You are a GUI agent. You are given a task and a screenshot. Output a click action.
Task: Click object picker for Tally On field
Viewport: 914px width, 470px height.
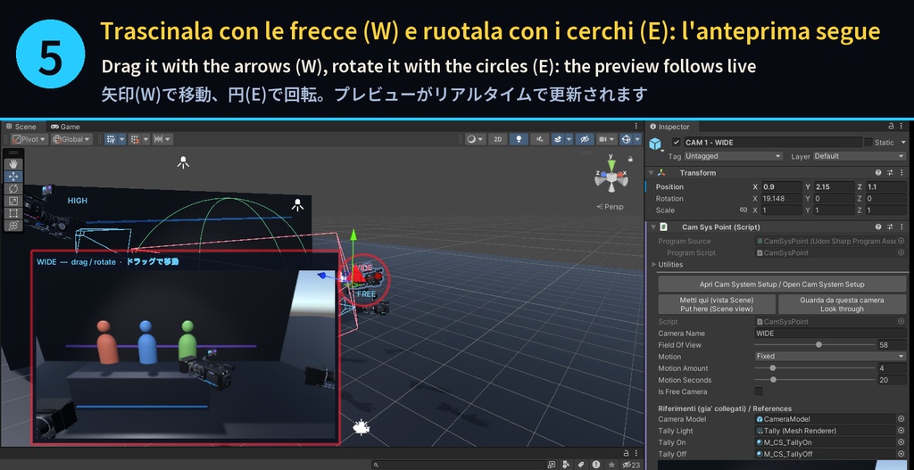click(902, 442)
